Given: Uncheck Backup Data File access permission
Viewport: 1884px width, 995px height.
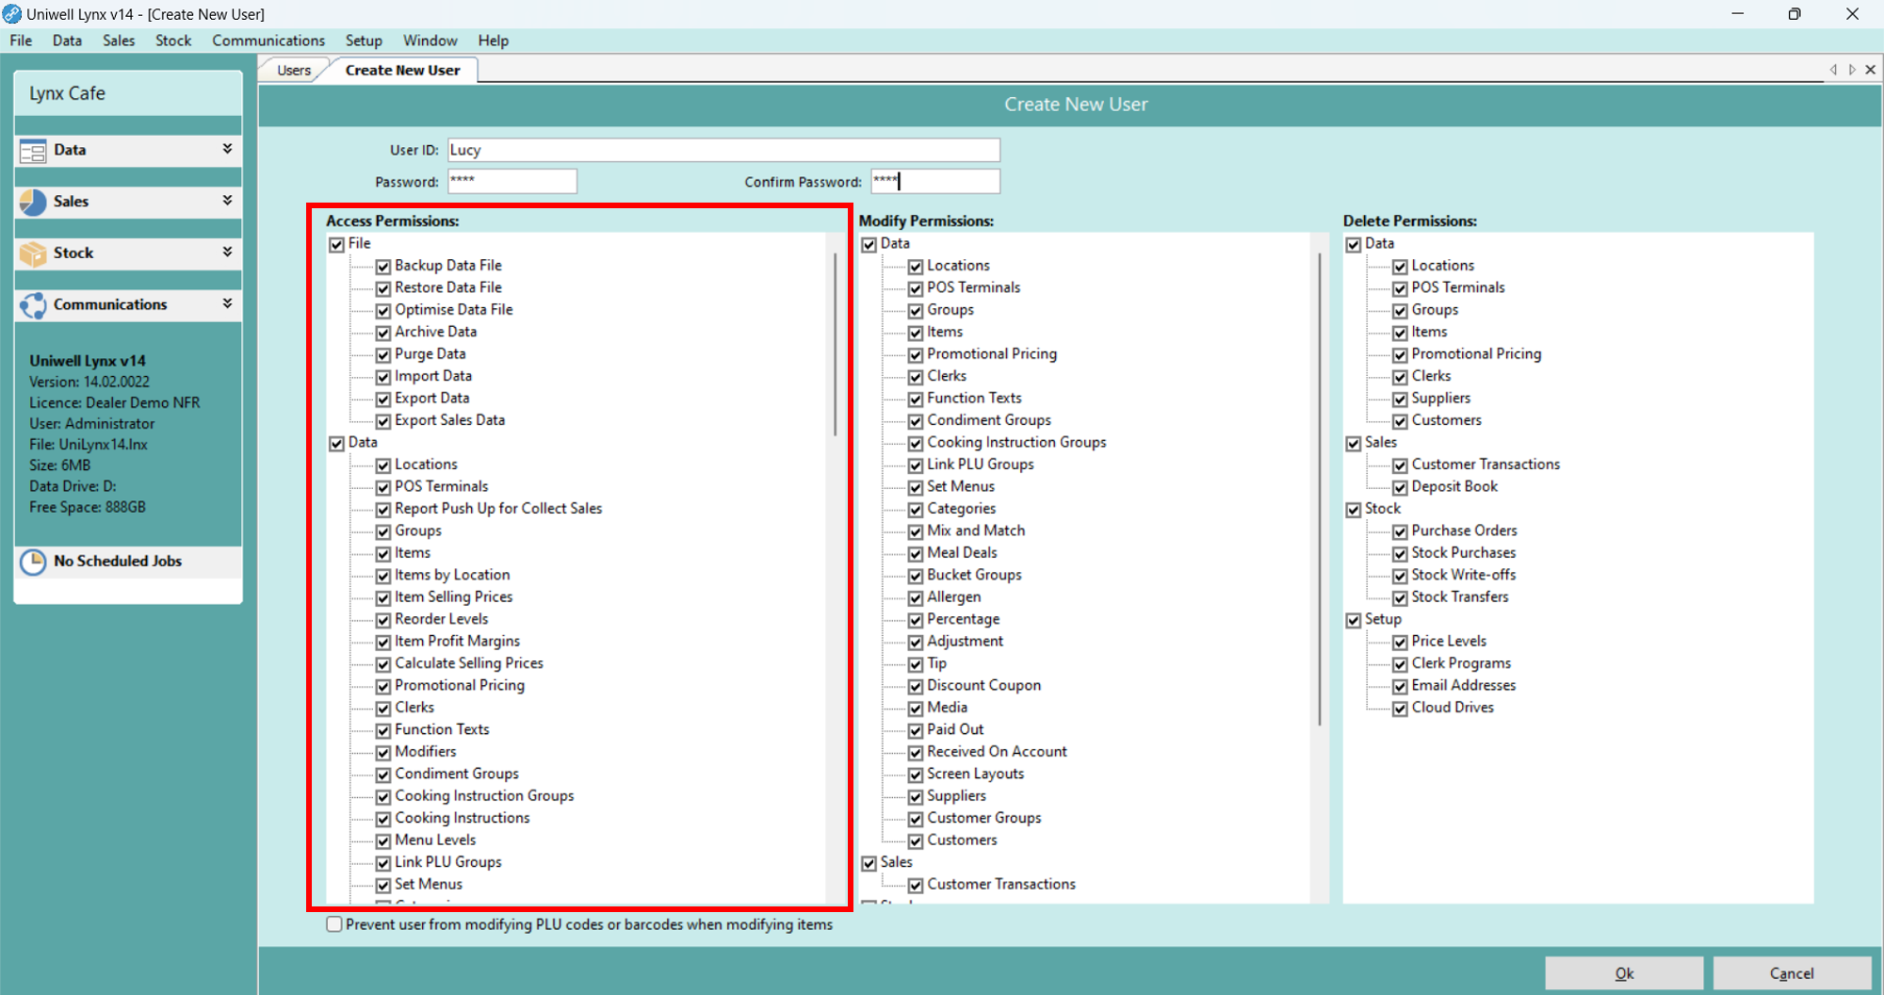Looking at the screenshot, I should coord(383,267).
